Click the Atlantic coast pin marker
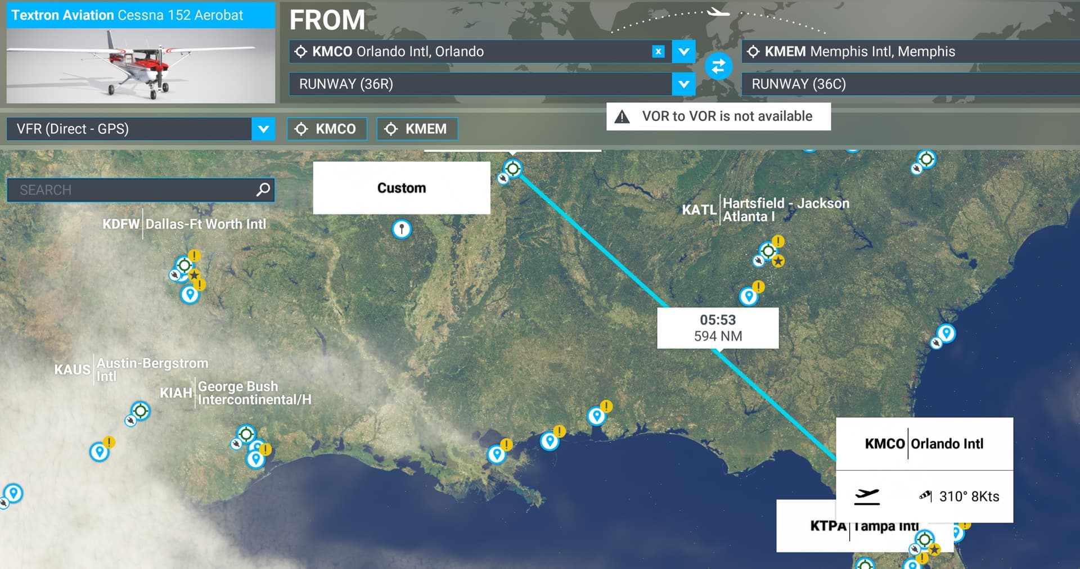1080x569 pixels. coord(947,333)
